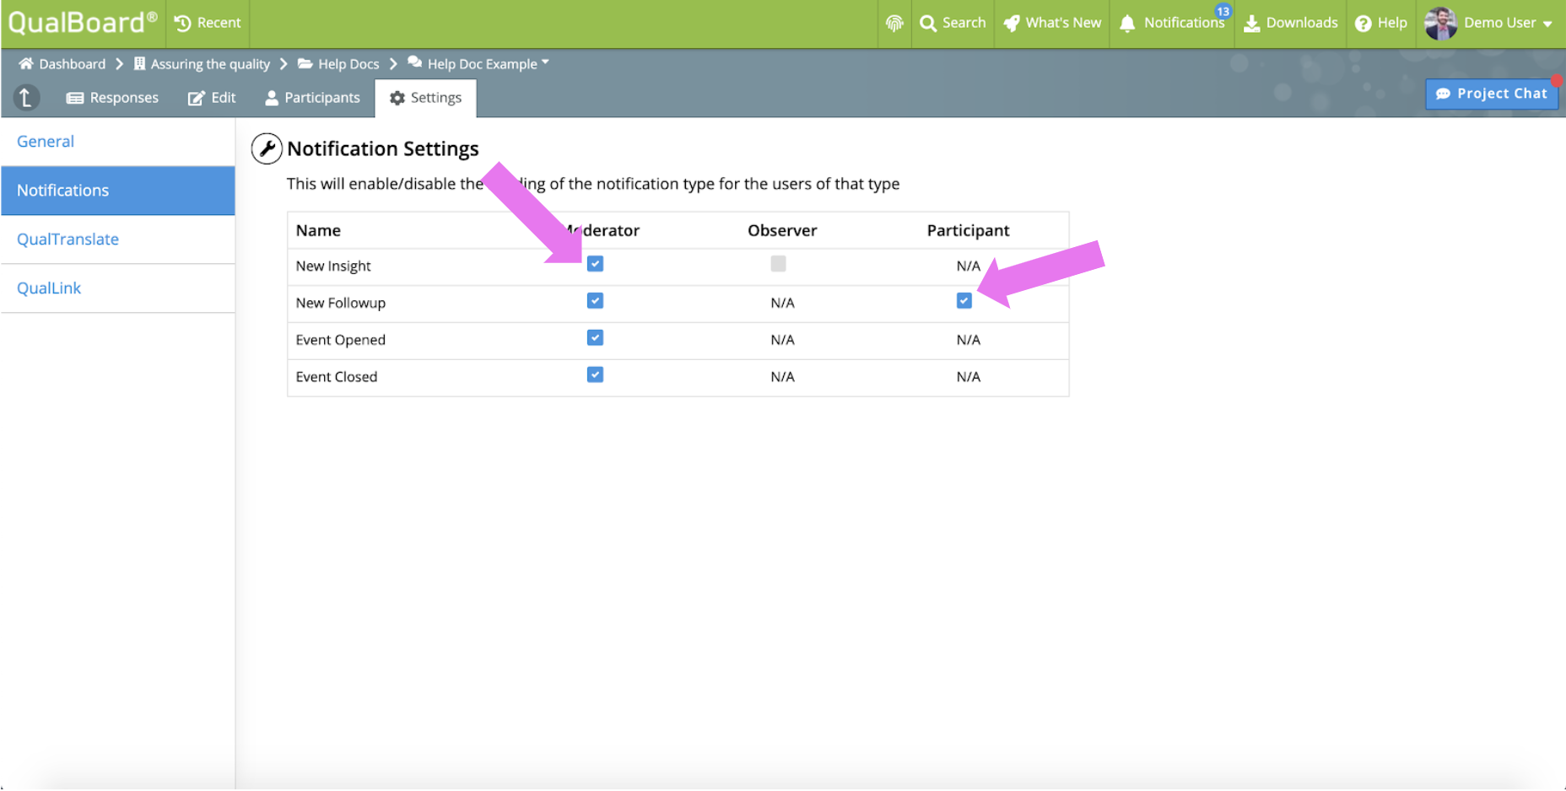This screenshot has height=791, width=1566.
Task: Toggle Event Closed Moderator checkbox
Action: pos(596,375)
